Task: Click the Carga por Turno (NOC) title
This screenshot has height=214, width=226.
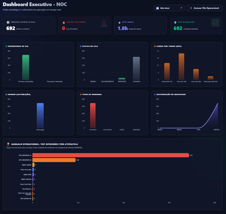Action: pyautogui.click(x=169, y=46)
